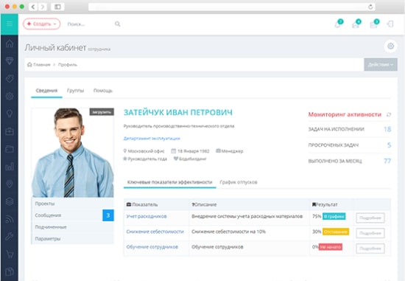Open the lightbulb icon in the sidebar

[10, 114]
